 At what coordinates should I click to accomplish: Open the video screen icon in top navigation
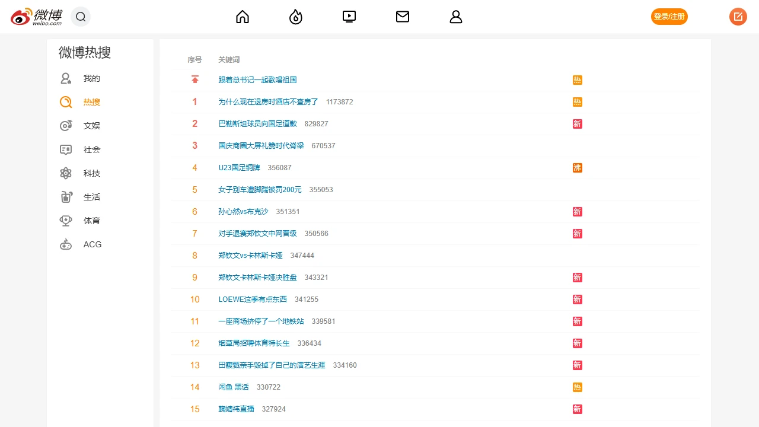pos(349,17)
